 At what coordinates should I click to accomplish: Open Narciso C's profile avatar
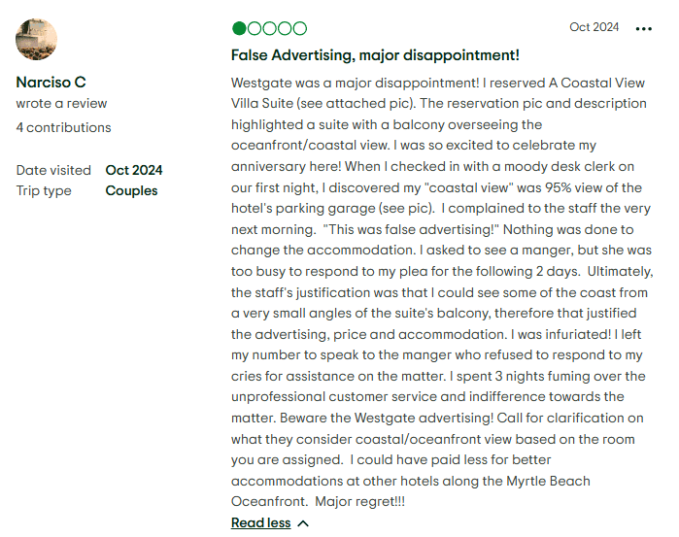pyautogui.click(x=37, y=40)
